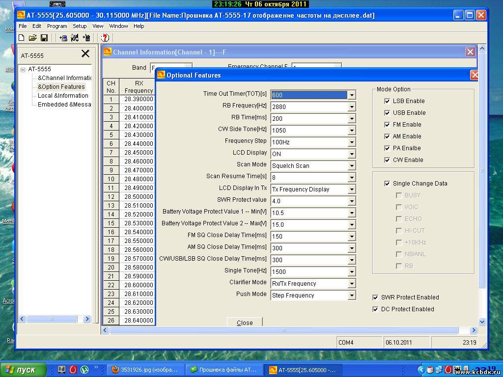Viewport: 503px width, 377px height.
Task: Click COM4 status bar entry
Action: pyautogui.click(x=359, y=342)
